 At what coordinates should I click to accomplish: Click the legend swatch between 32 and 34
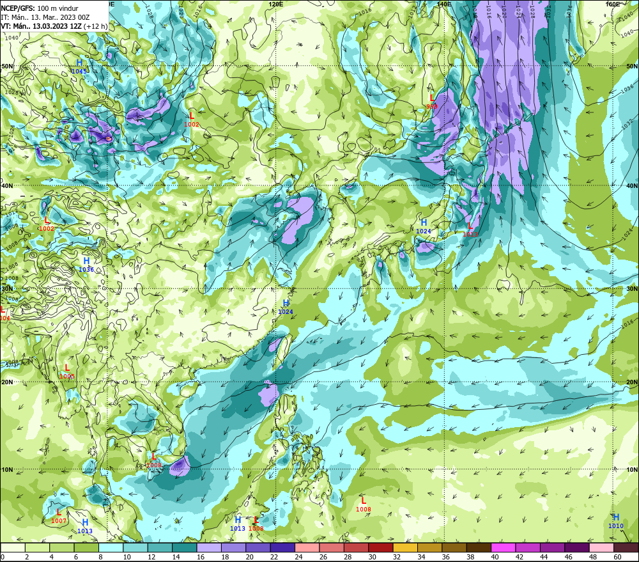coord(405,547)
